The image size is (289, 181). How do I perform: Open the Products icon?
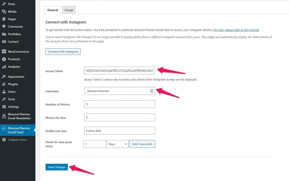[3, 59]
